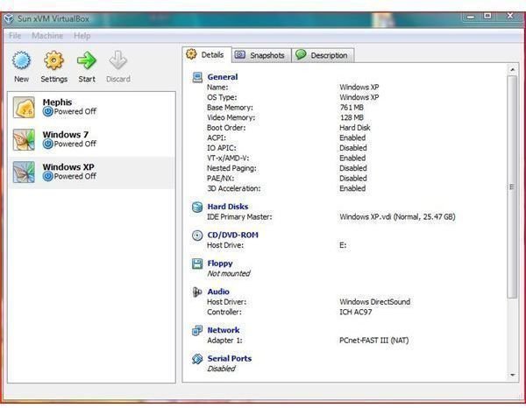Switch to the Snapshots tab
The height and width of the screenshot is (408, 526).
click(x=261, y=55)
